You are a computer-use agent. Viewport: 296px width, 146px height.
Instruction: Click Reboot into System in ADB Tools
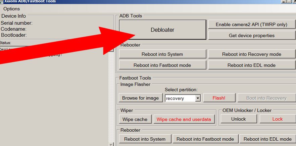coord(162,54)
